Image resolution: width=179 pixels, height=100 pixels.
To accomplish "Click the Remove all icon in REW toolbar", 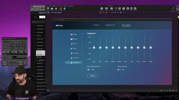I will pyautogui.click(x=60, y=9).
